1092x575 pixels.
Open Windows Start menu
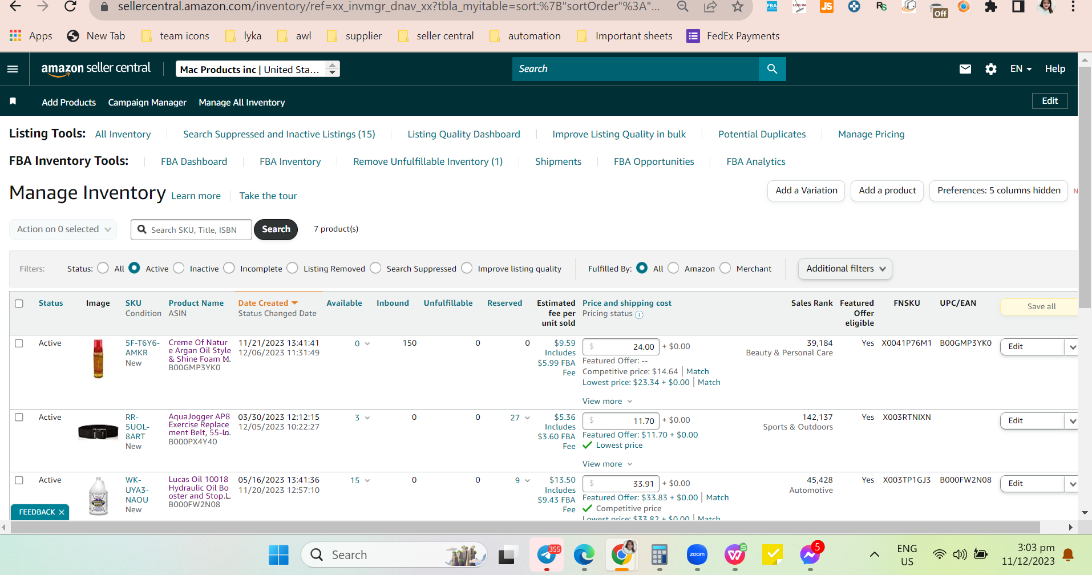[x=278, y=554]
